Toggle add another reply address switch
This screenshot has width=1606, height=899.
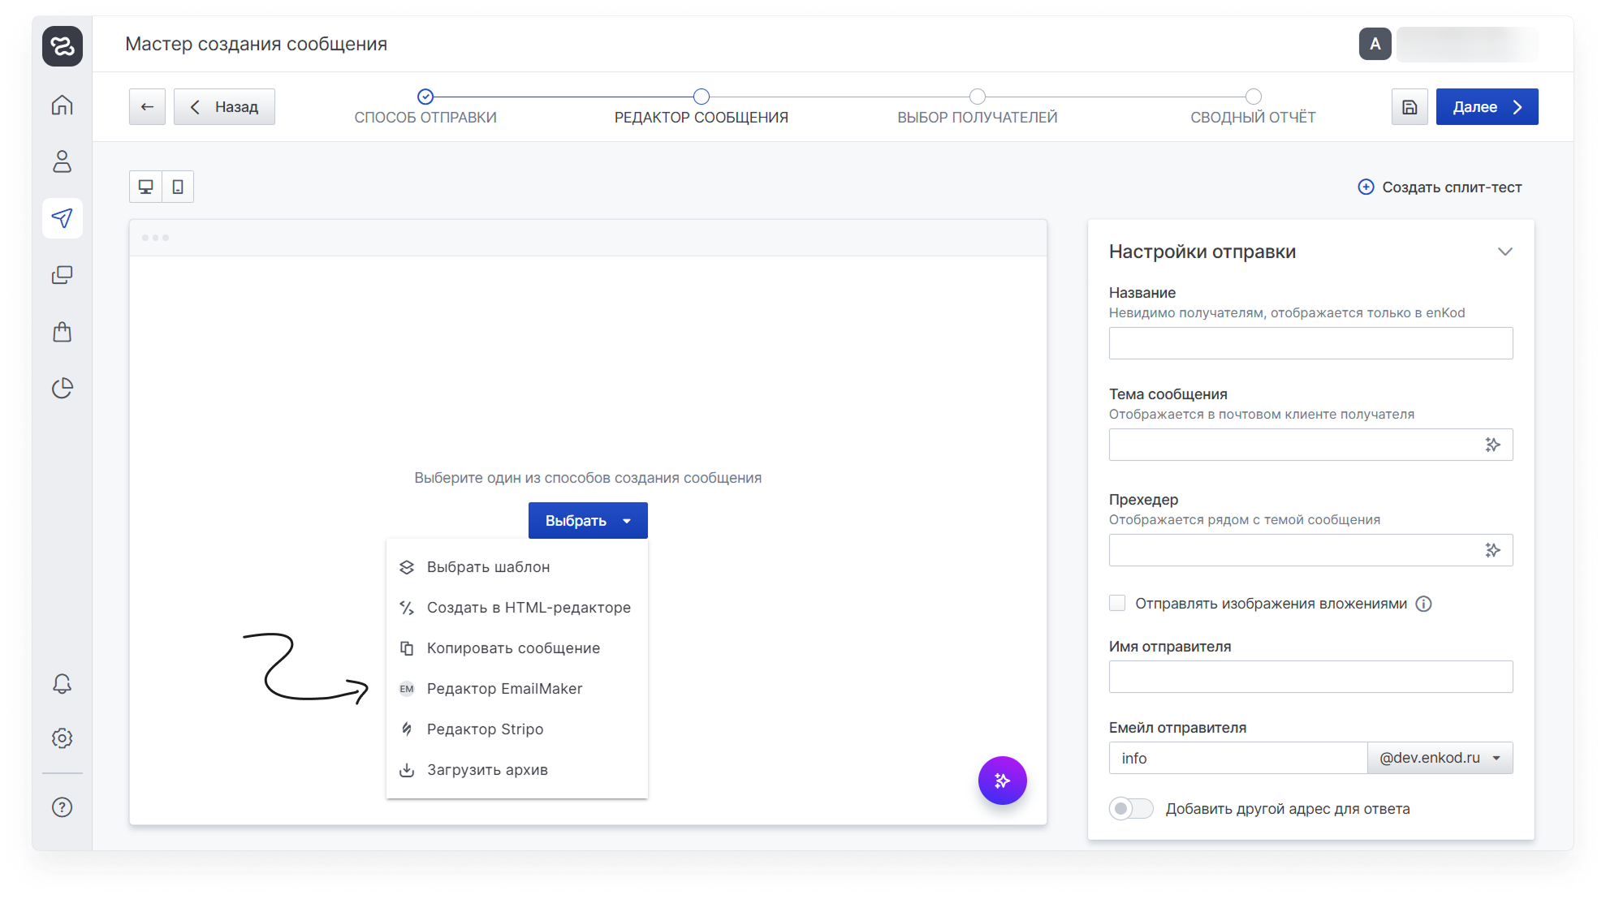click(1131, 809)
